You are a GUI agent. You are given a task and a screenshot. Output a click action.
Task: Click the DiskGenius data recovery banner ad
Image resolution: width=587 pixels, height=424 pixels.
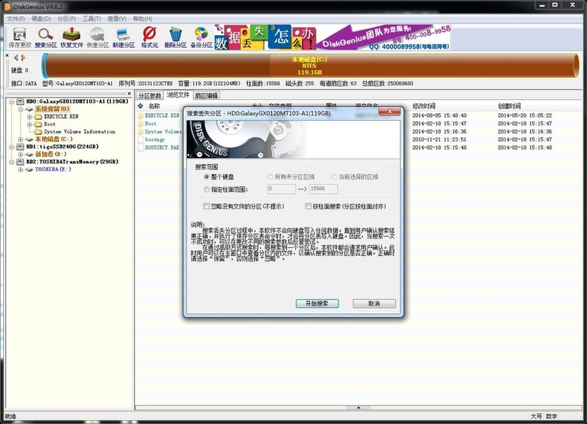pyautogui.click(x=332, y=38)
